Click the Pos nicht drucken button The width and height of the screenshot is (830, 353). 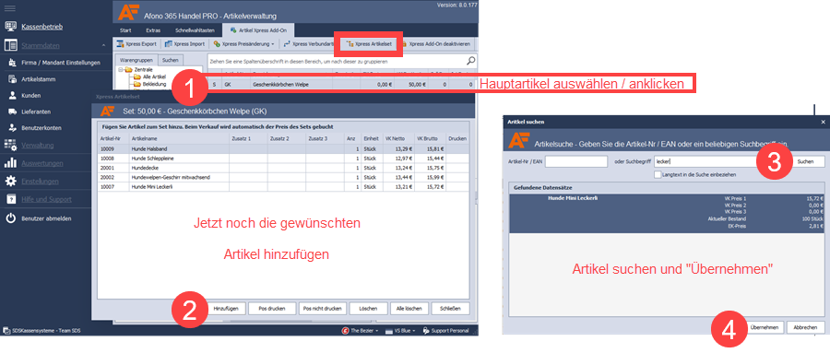click(323, 308)
